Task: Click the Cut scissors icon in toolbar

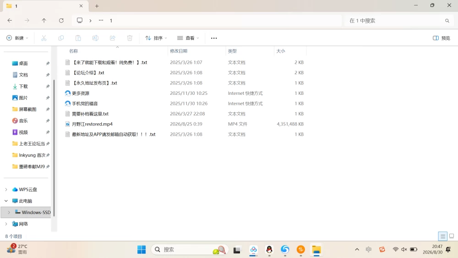Action: click(x=44, y=38)
